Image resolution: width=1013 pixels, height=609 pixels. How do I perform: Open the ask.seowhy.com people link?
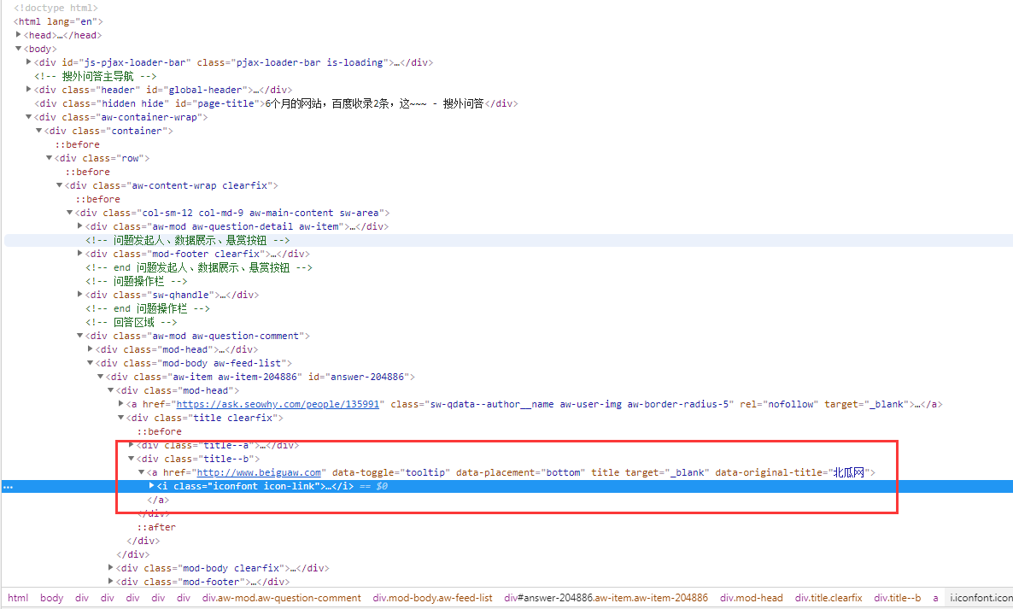pos(278,404)
